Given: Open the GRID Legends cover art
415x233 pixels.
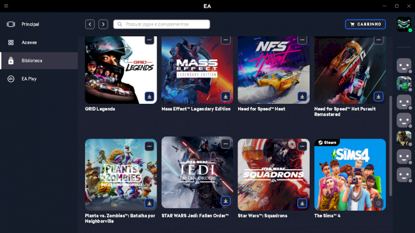Looking at the screenshot, I should click(x=121, y=70).
